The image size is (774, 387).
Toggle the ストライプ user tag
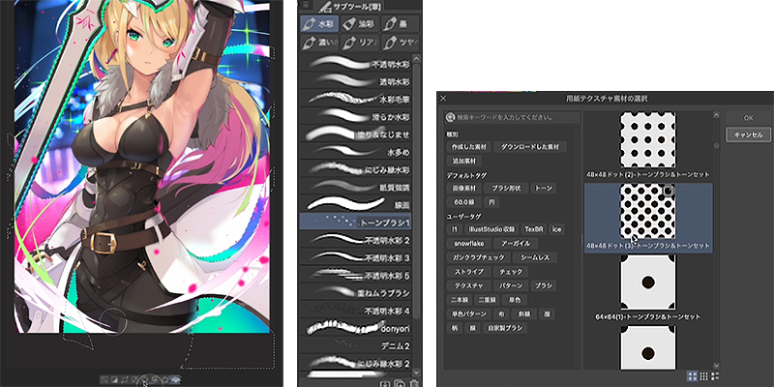[468, 272]
